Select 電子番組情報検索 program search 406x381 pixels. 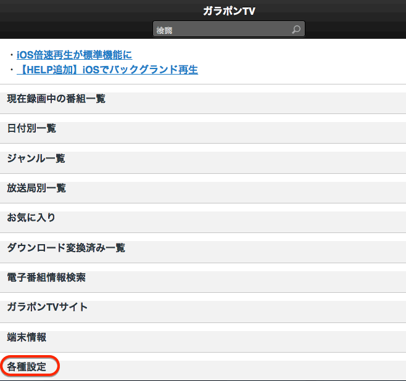46,277
